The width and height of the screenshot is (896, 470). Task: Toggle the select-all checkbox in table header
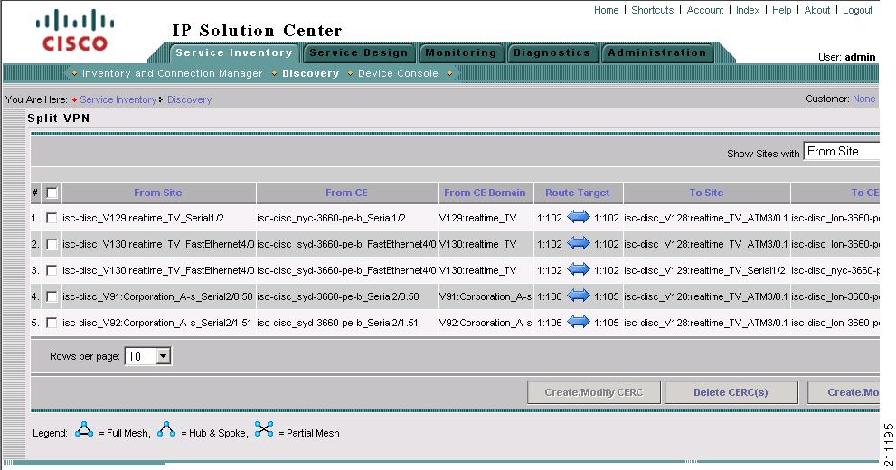point(52,193)
